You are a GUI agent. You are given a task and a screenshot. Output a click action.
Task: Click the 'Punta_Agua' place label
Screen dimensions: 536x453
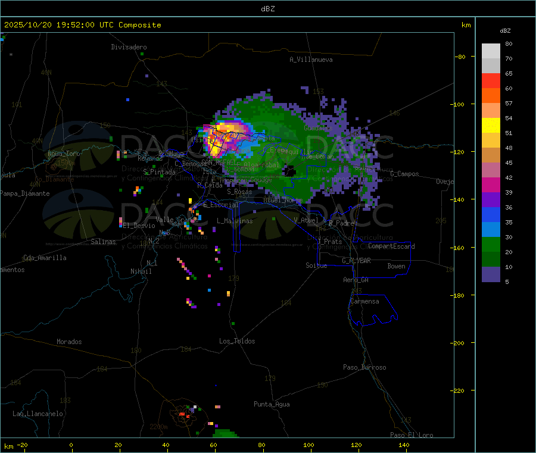[x=272, y=404]
